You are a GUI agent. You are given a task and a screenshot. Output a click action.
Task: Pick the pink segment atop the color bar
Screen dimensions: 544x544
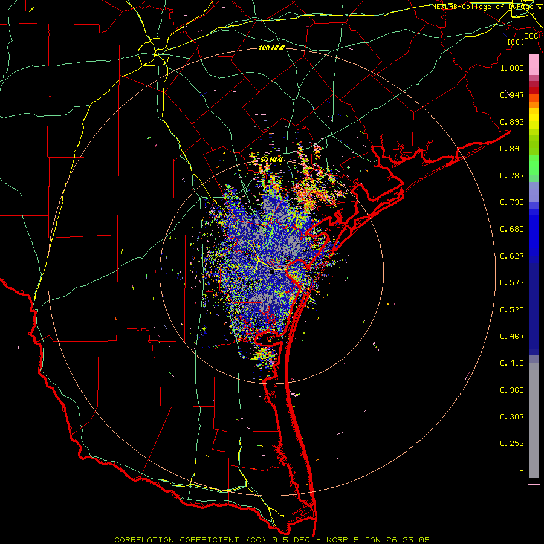coord(534,65)
